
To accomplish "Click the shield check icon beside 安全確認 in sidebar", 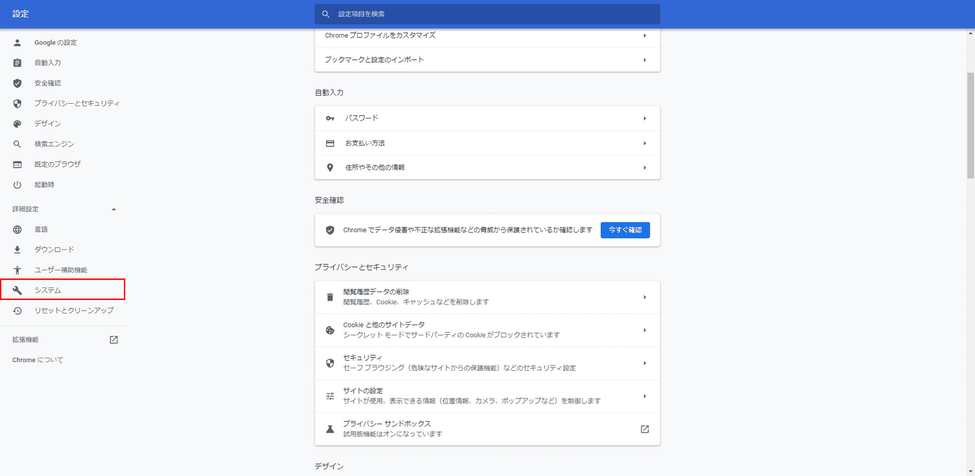I will [17, 83].
